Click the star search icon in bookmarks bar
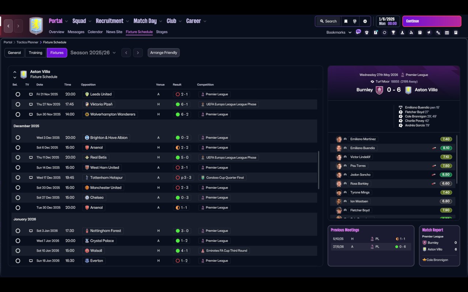The width and height of the screenshot is (468, 292). click(x=438, y=32)
